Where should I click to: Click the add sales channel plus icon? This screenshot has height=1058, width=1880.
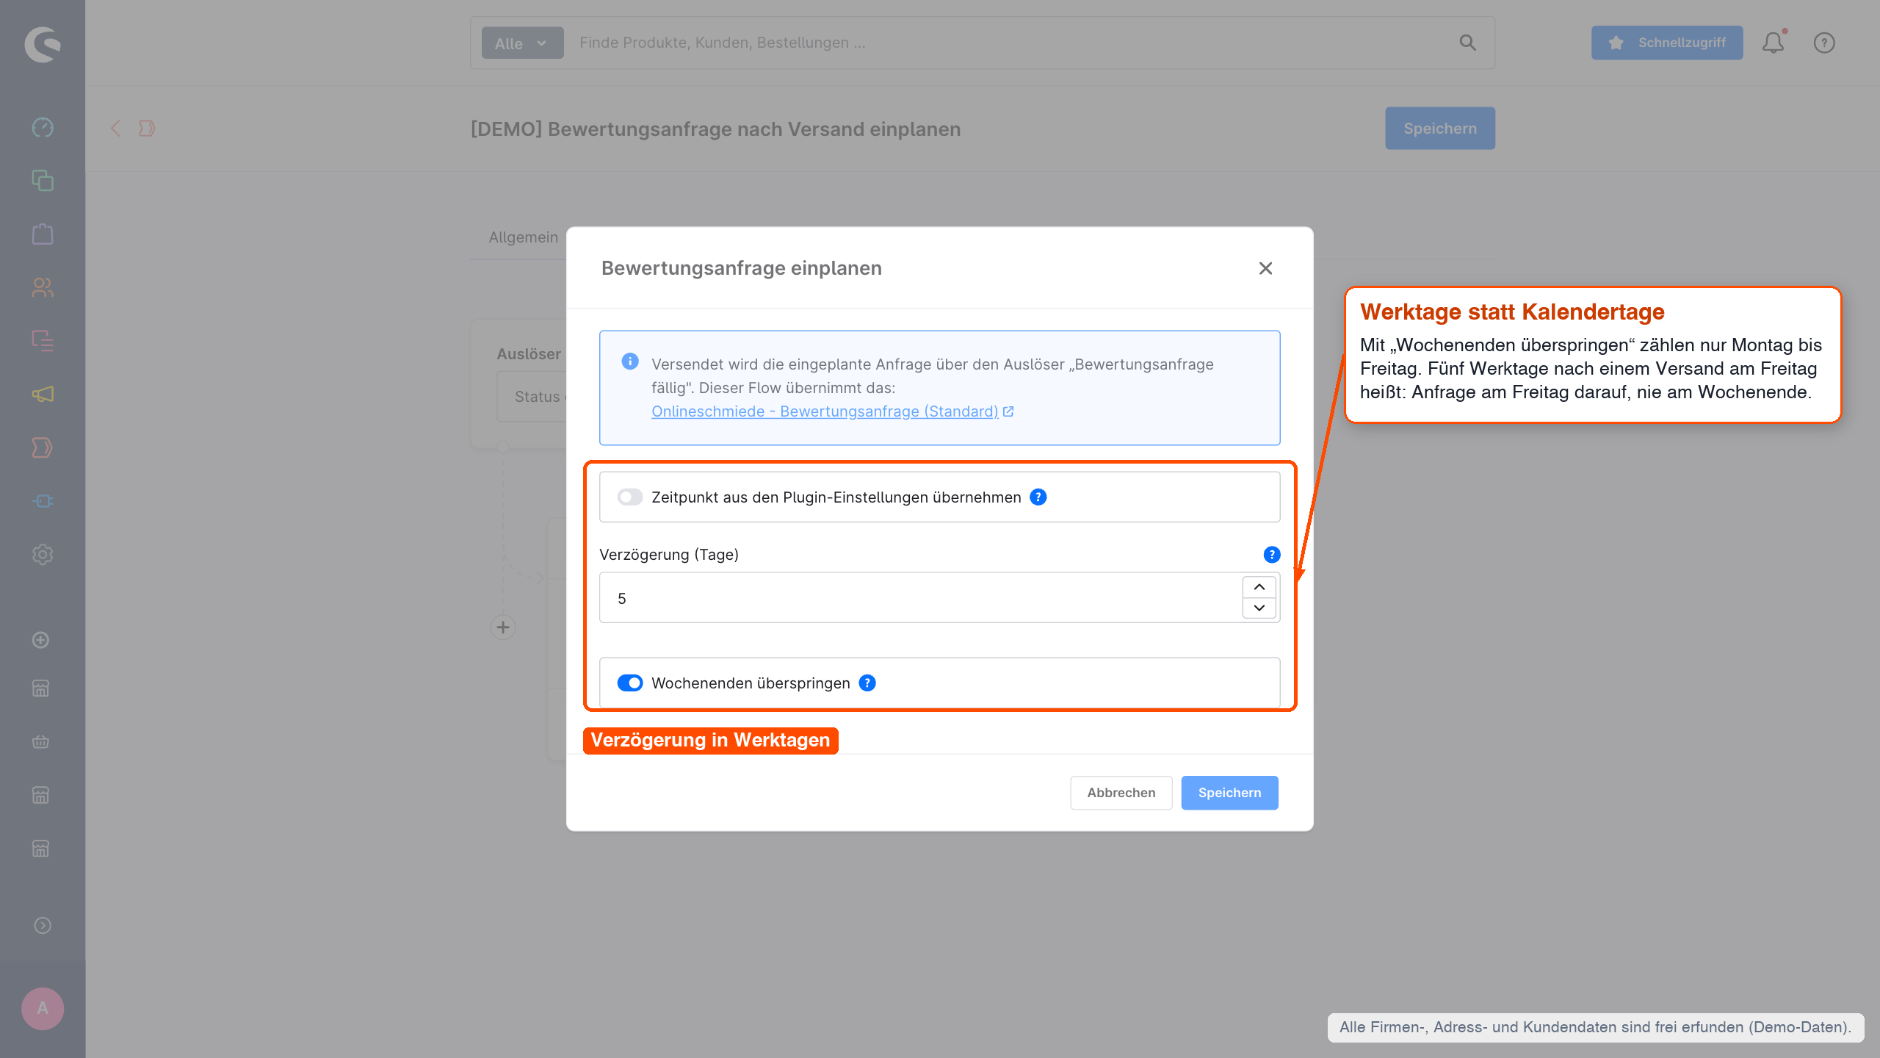(41, 640)
